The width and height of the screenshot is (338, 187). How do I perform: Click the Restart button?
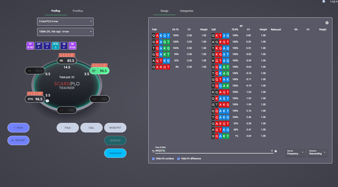tap(18, 140)
